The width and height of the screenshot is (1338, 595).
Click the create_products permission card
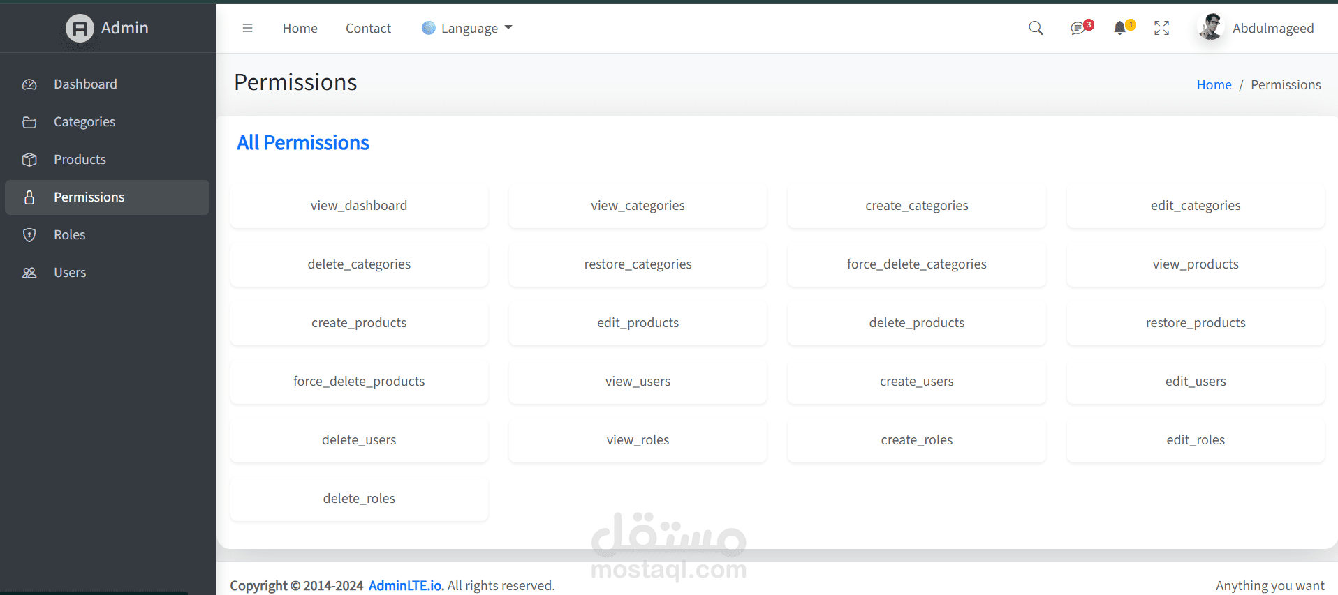tap(359, 323)
